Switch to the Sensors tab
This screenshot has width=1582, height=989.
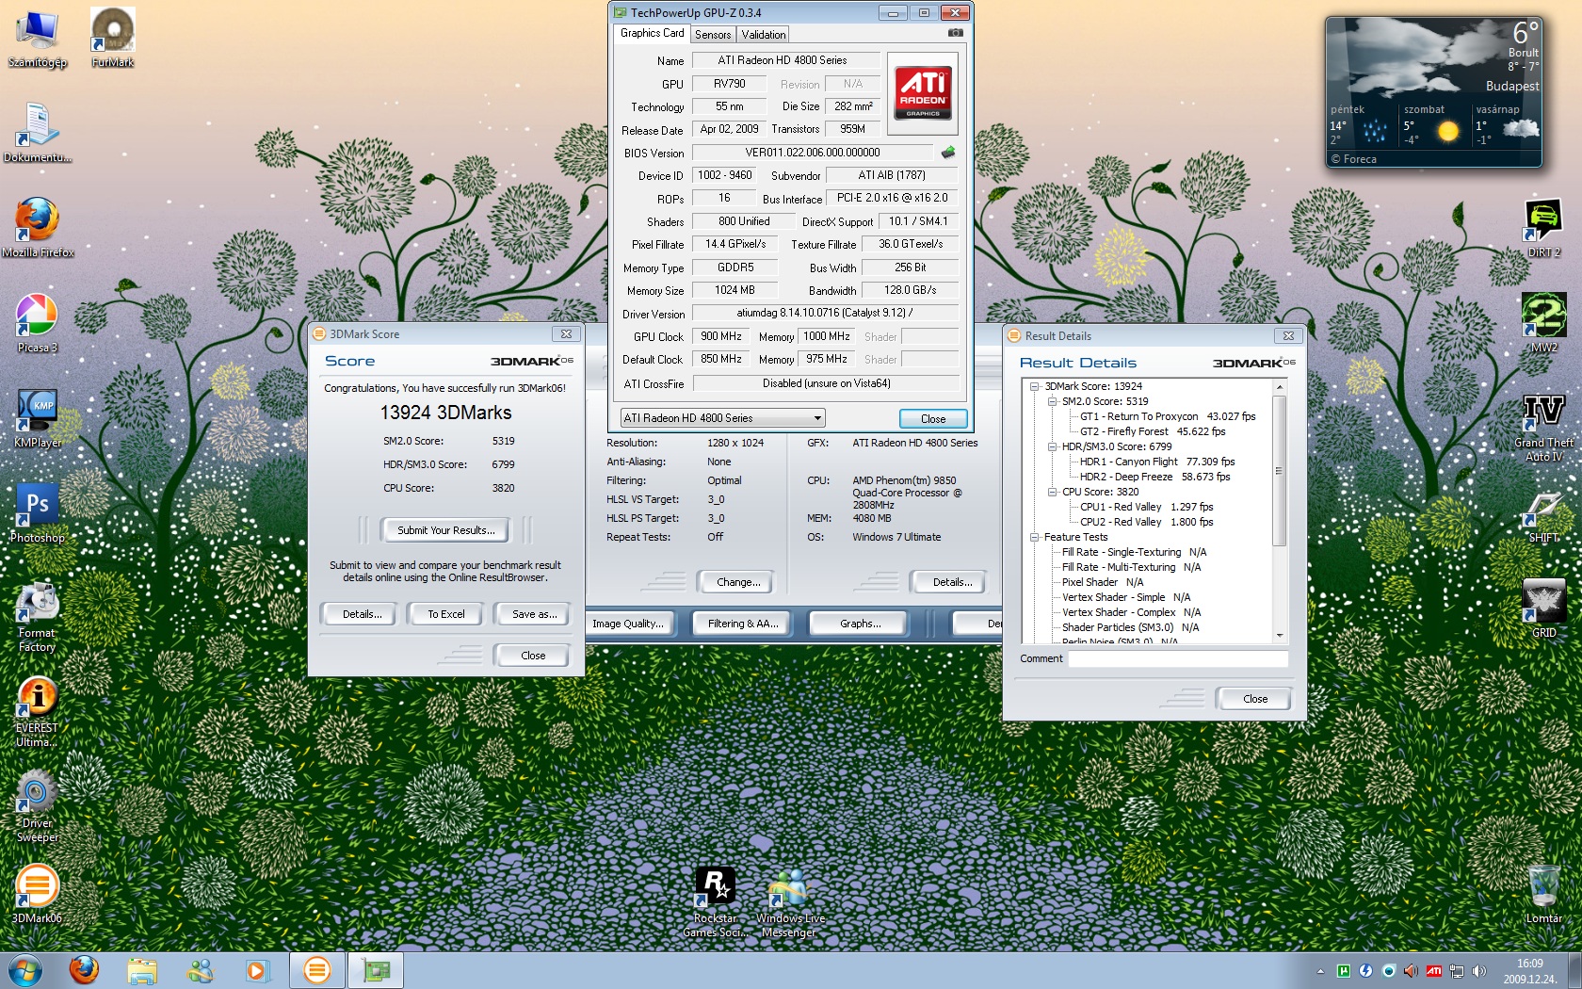(x=713, y=35)
